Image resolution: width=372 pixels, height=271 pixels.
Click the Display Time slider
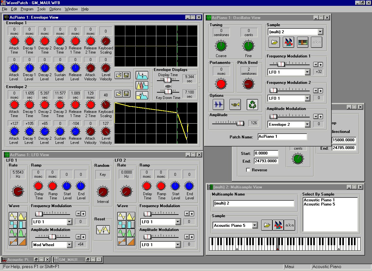click(x=168, y=80)
